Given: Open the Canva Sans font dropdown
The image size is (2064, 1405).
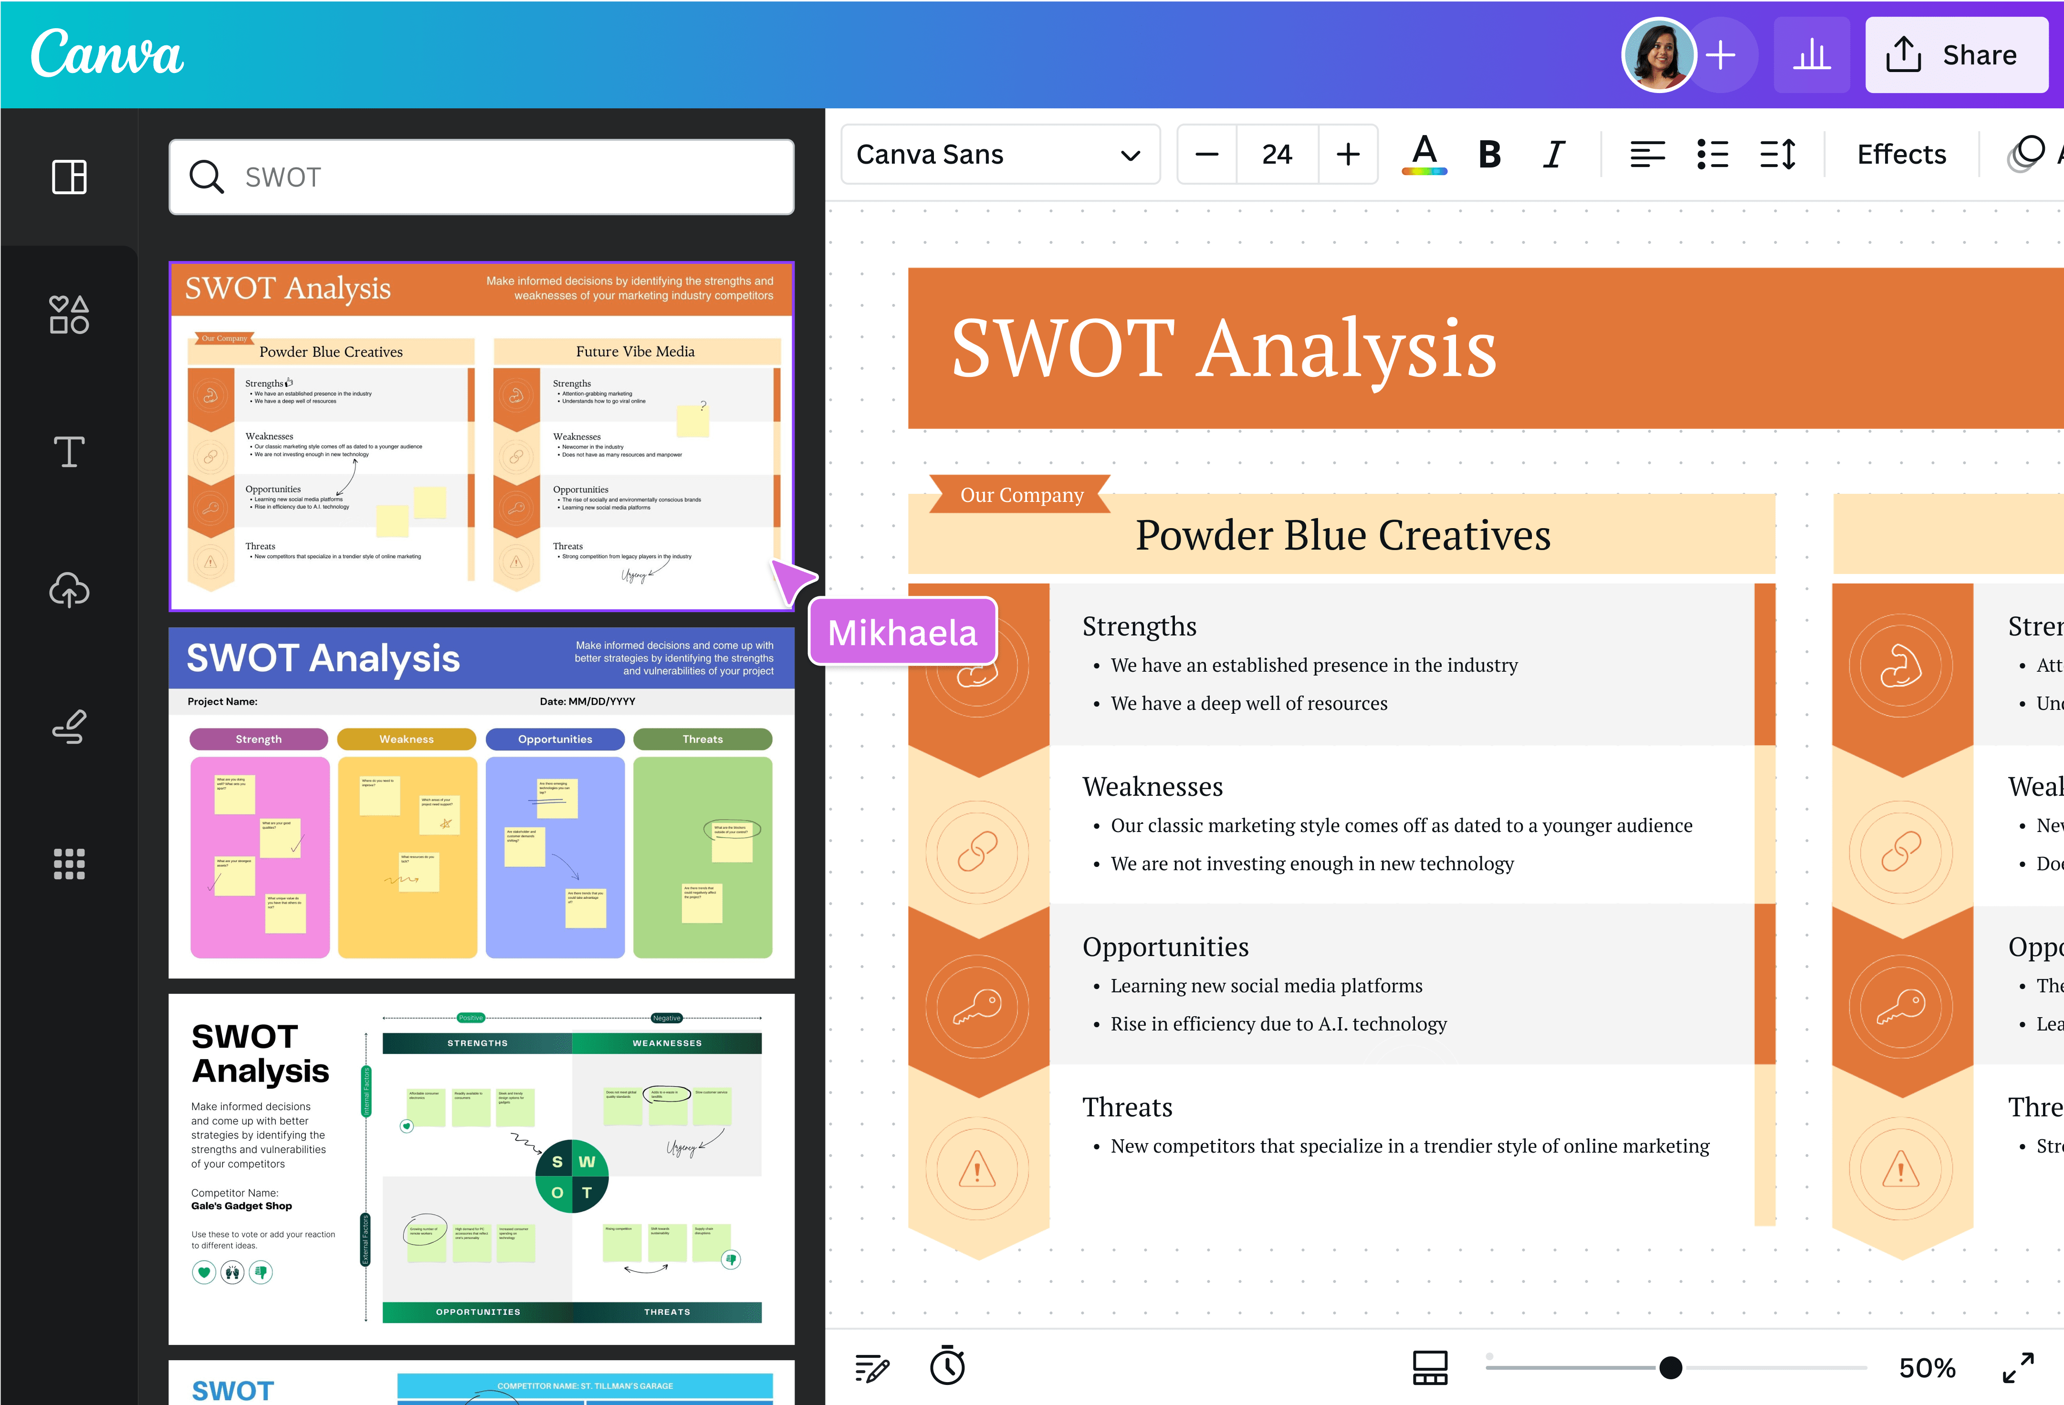Looking at the screenshot, I should click(x=1000, y=154).
